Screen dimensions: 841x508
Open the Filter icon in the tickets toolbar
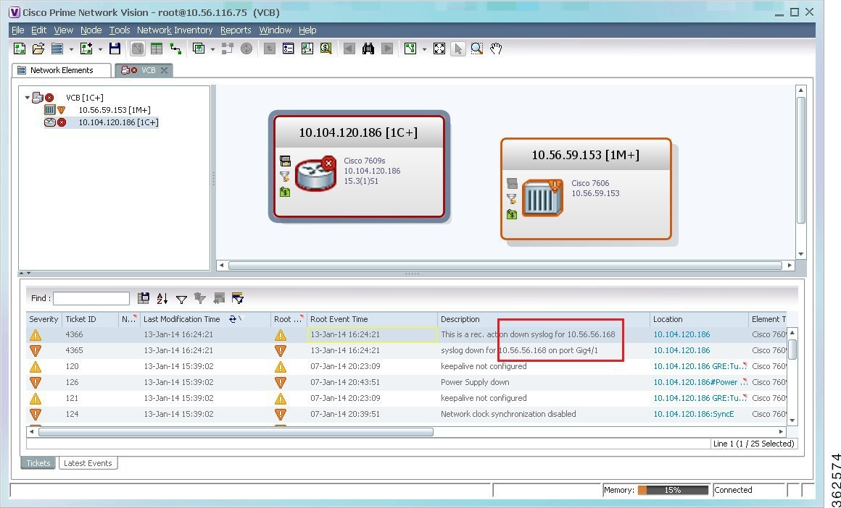[x=181, y=298]
